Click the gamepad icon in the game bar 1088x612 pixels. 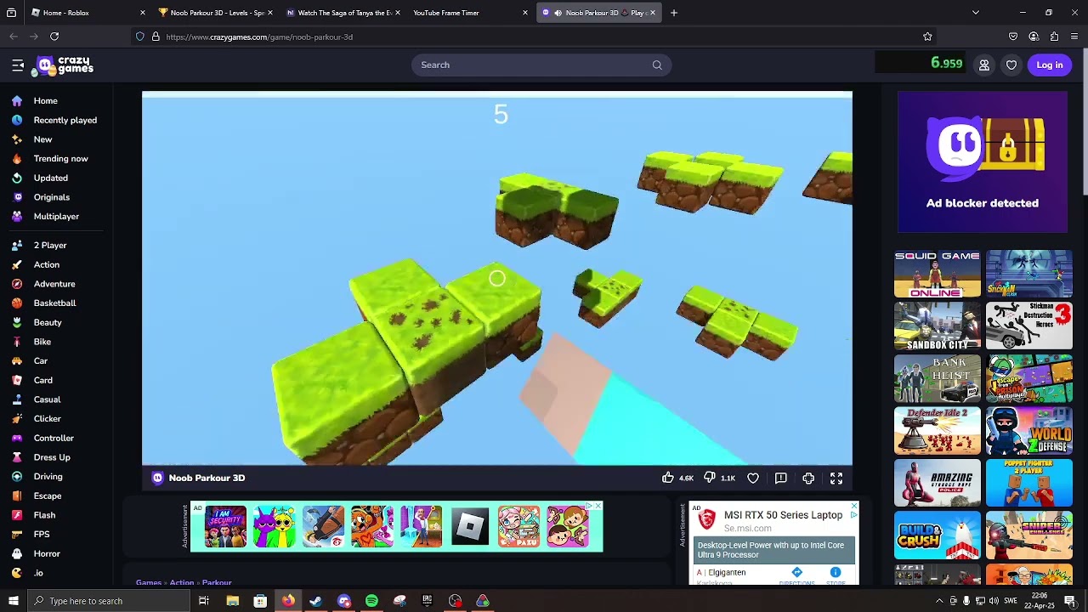pos(808,478)
